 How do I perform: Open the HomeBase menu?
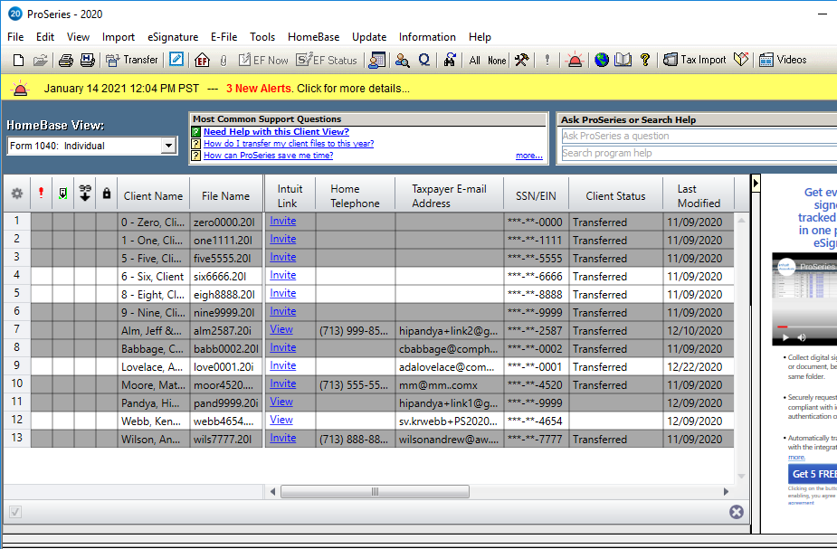[x=314, y=37]
